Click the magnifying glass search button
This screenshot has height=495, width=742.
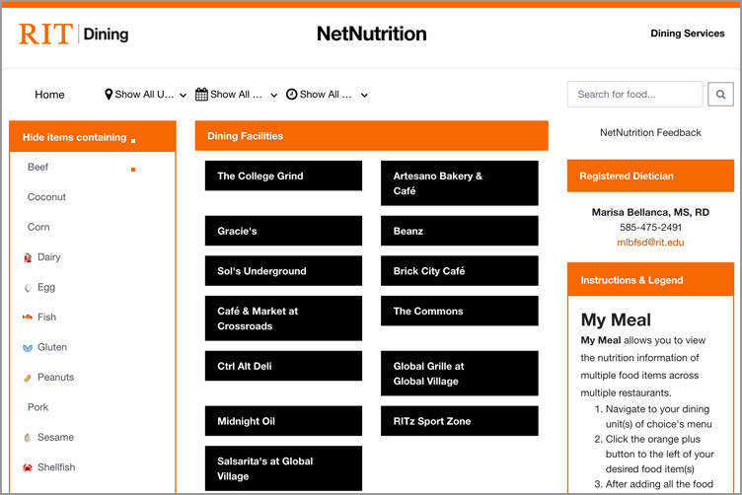pyautogui.click(x=720, y=95)
